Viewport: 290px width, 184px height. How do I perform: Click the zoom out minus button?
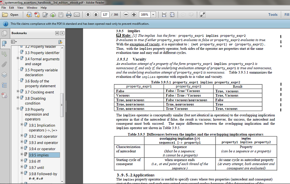(x=126, y=15)
